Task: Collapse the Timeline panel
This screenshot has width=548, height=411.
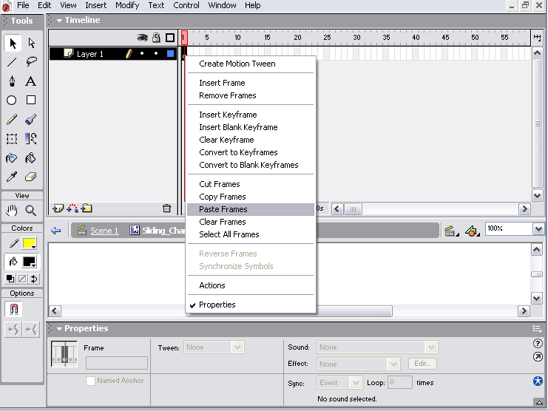Action: pyautogui.click(x=59, y=20)
